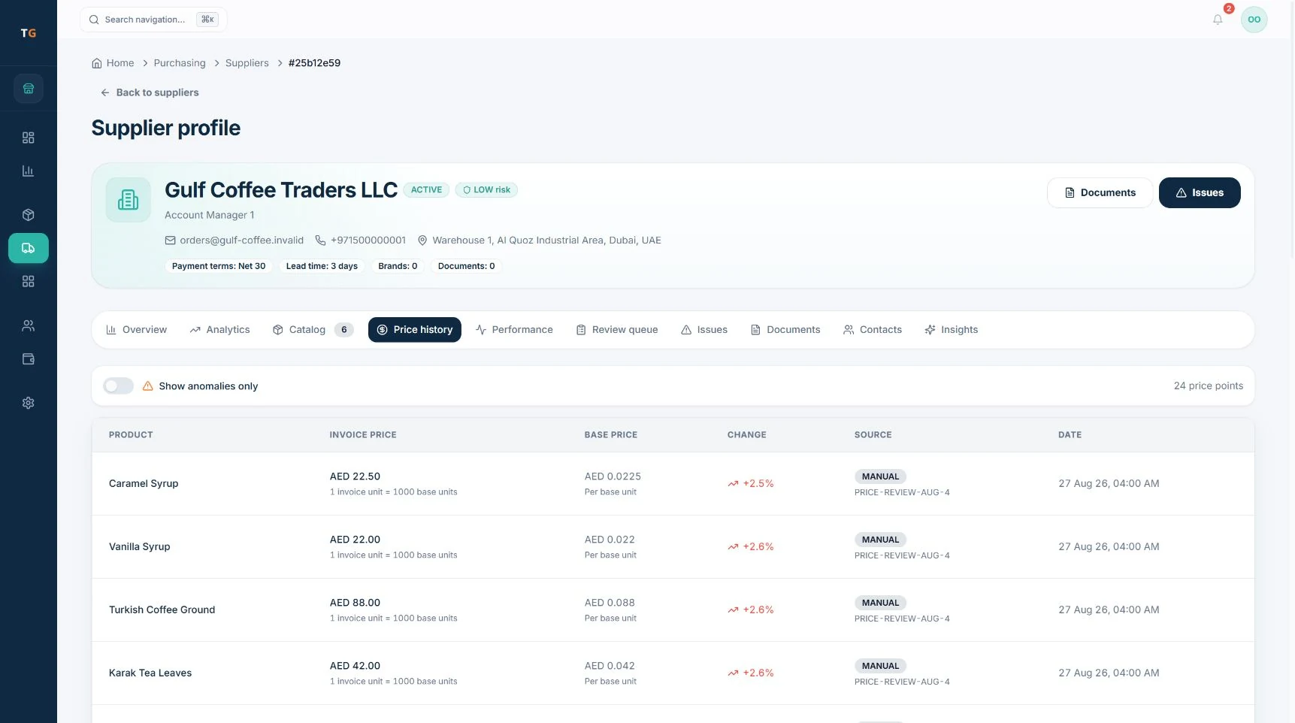Open the dashboard grid icon in sidebar
Screen dimensions: 1295x723
[x=29, y=138]
